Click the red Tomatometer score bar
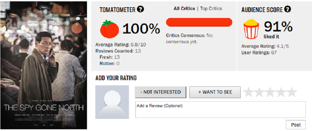The image size is (312, 131). click(199, 22)
